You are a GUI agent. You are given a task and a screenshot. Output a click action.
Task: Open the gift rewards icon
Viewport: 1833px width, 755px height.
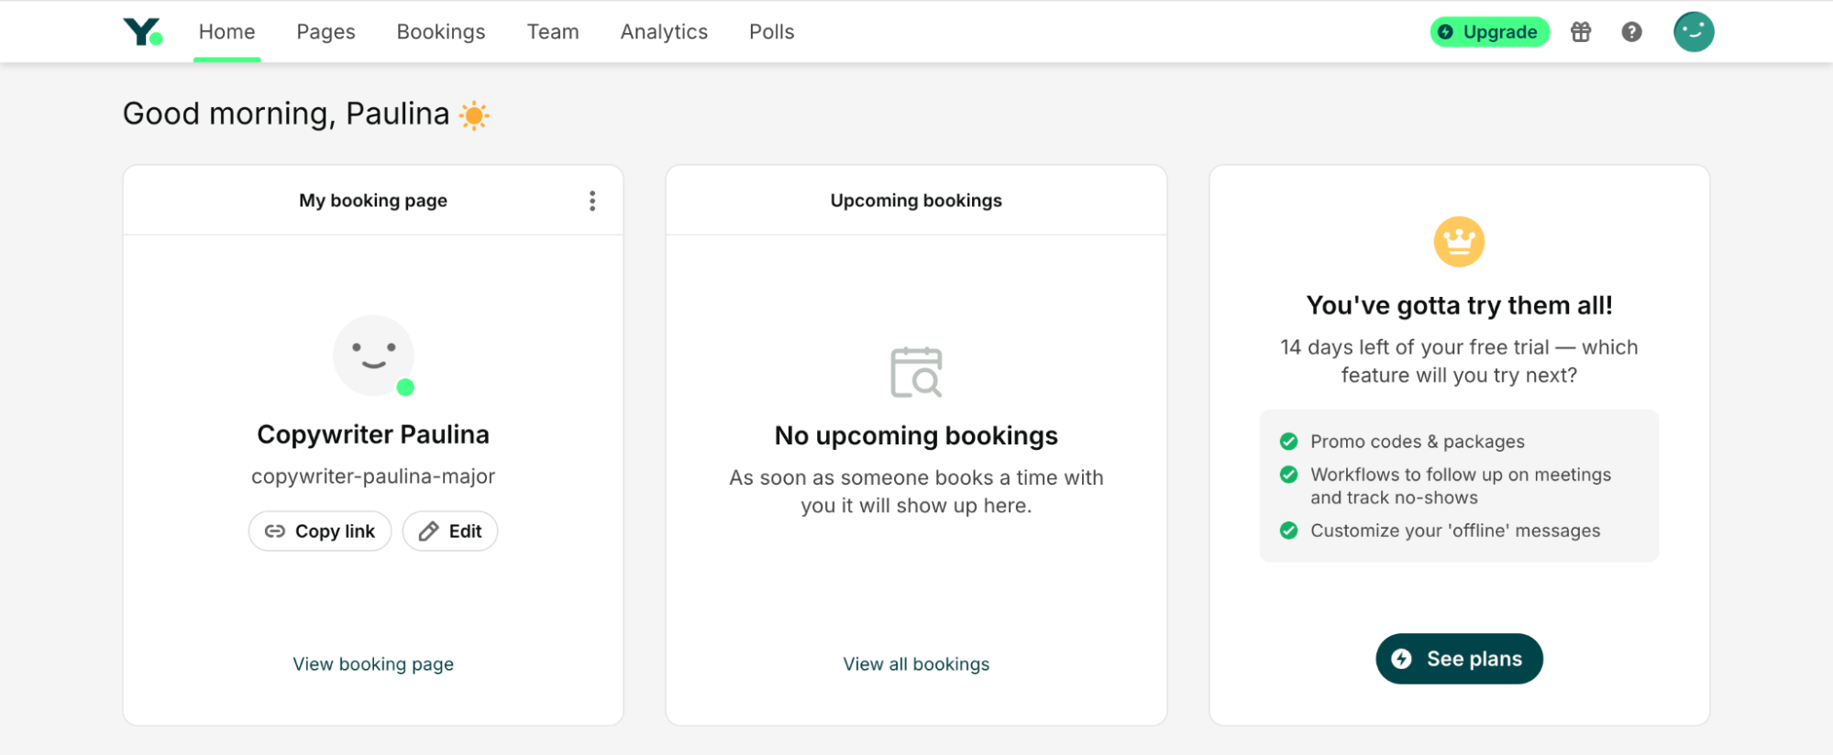click(1581, 32)
